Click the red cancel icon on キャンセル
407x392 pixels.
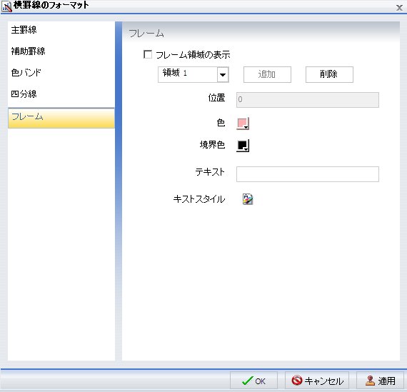tap(297, 381)
